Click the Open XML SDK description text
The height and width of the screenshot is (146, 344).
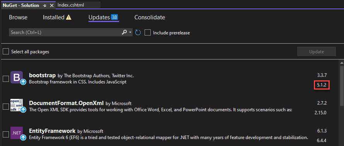tap(160, 110)
